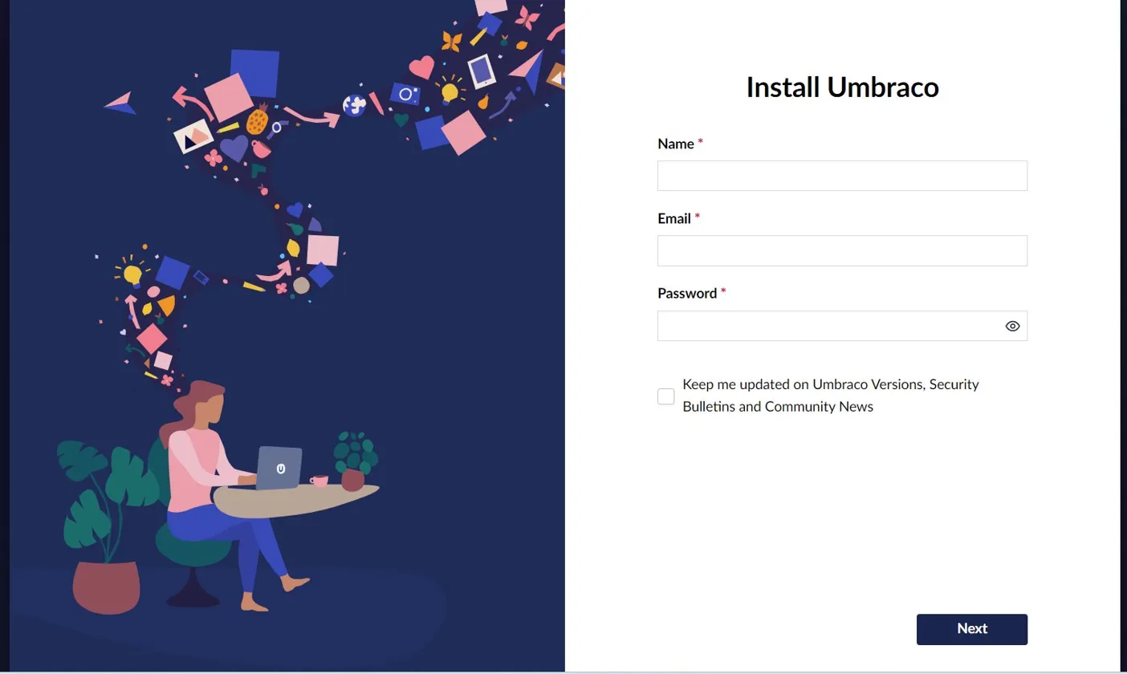Click the Password field label

click(x=687, y=293)
